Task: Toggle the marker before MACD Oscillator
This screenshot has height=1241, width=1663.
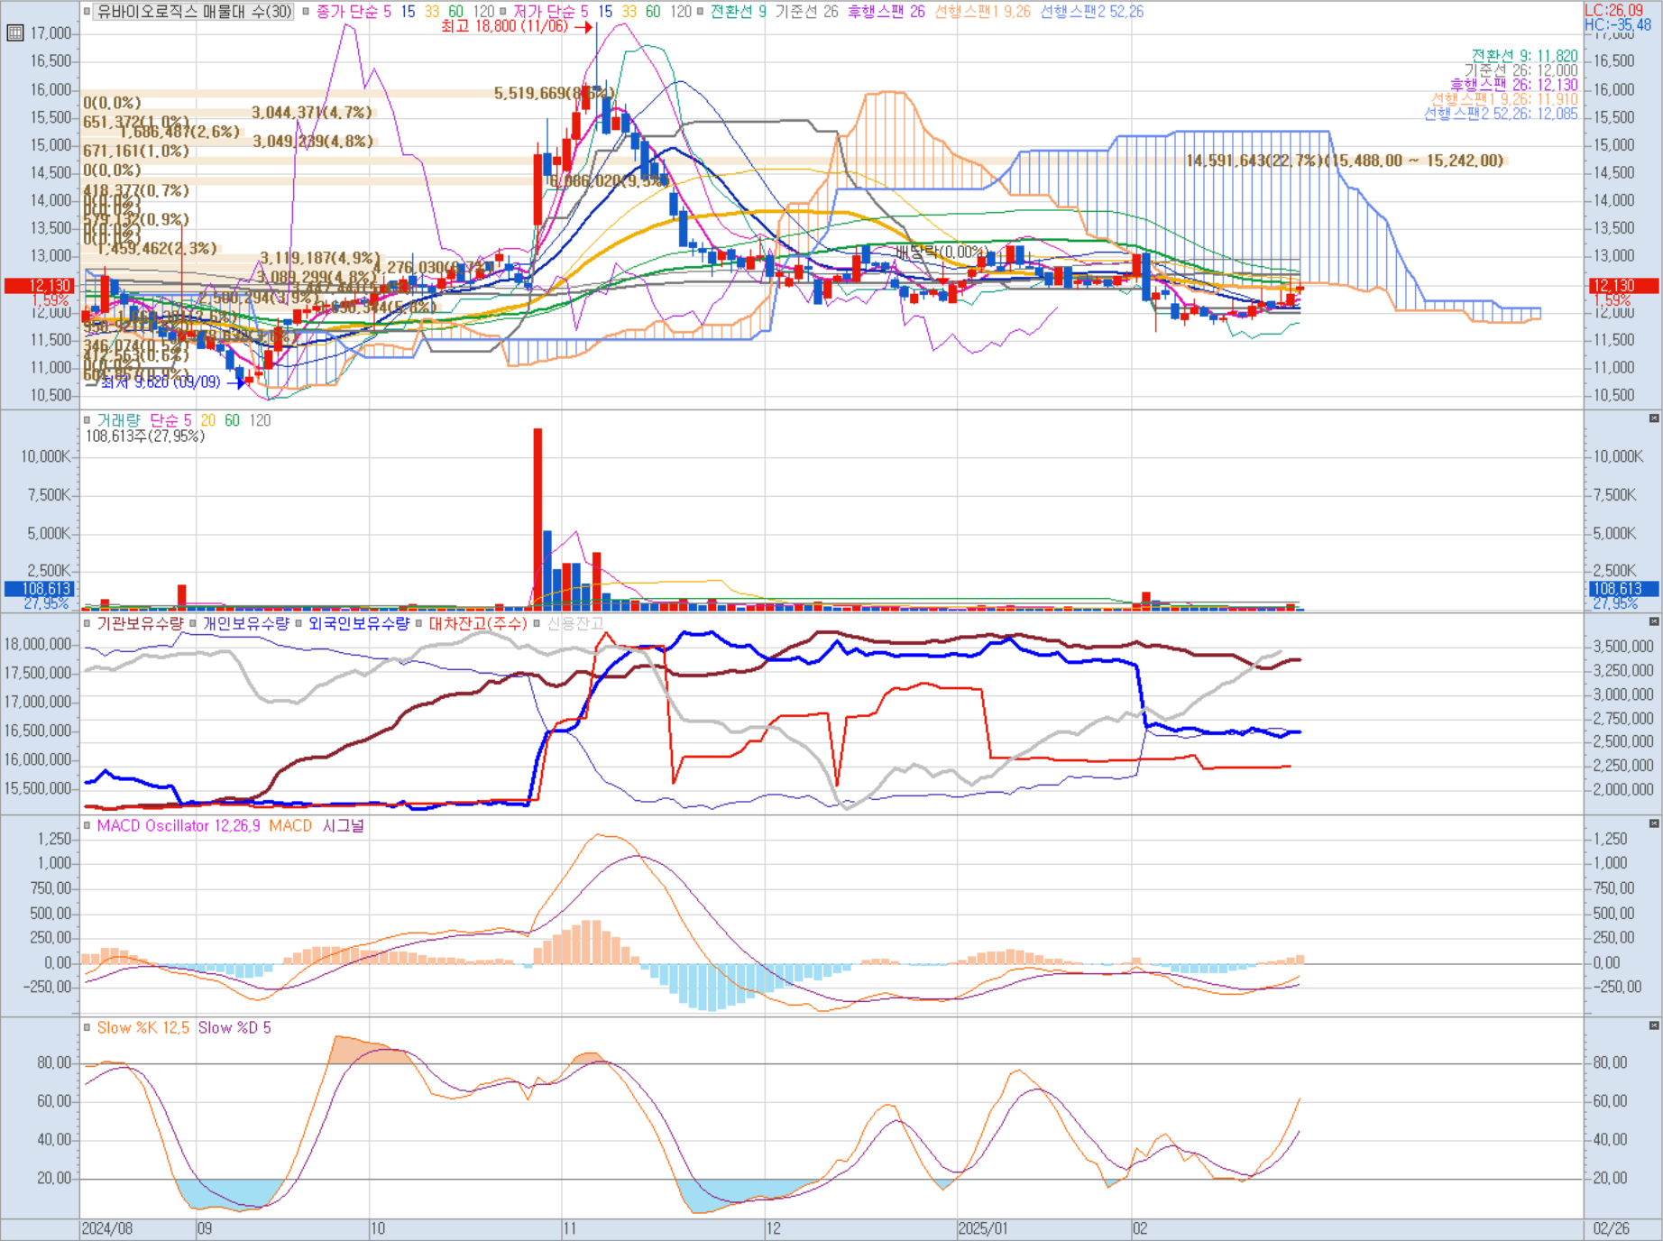Action: [87, 825]
